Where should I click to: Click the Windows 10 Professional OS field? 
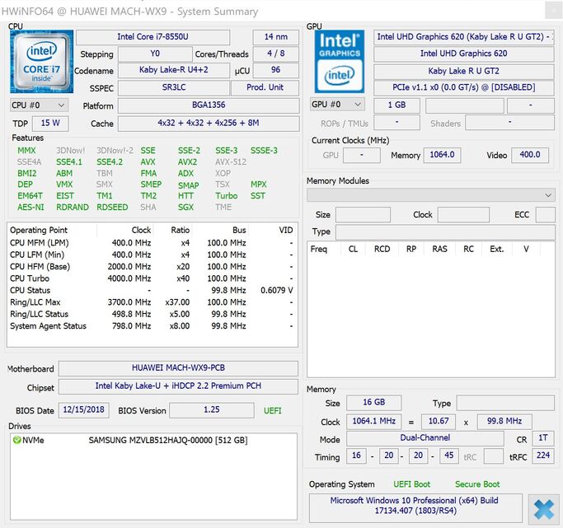pos(414,506)
